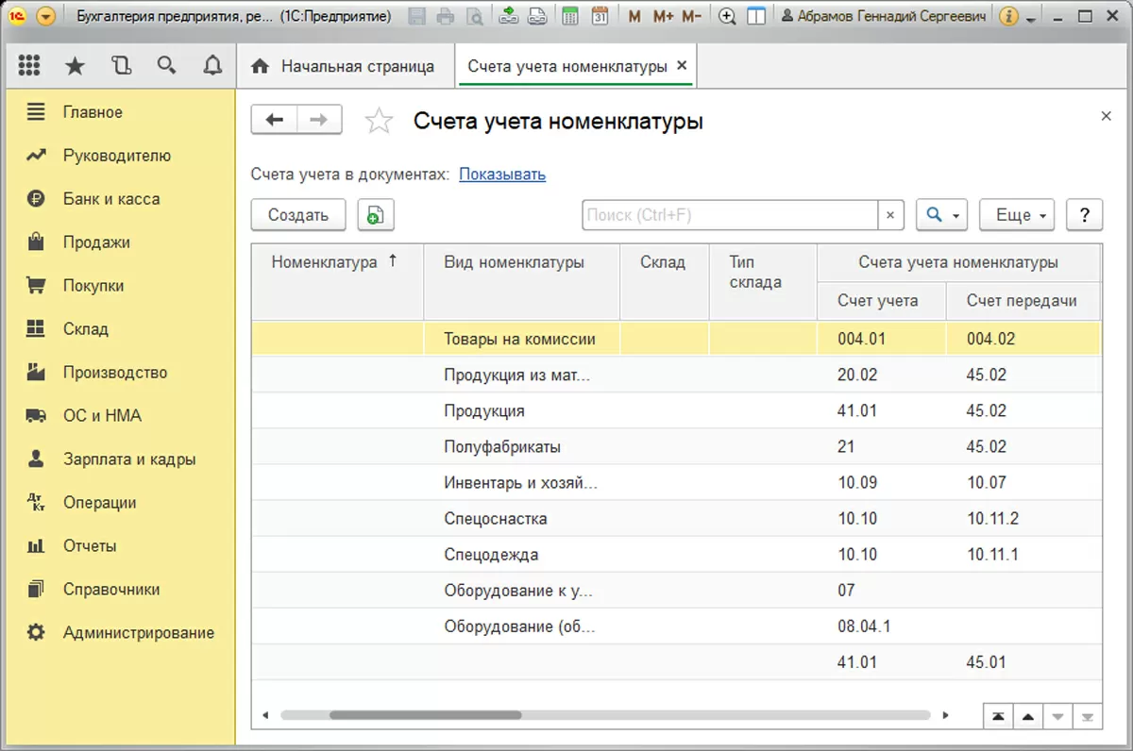Switch to the Начальная страница tab
The image size is (1133, 751).
click(x=345, y=67)
